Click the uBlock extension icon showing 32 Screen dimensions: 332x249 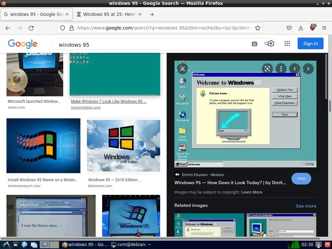click(x=313, y=28)
